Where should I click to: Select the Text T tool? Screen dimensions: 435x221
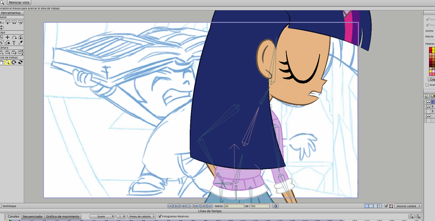coord(14,43)
